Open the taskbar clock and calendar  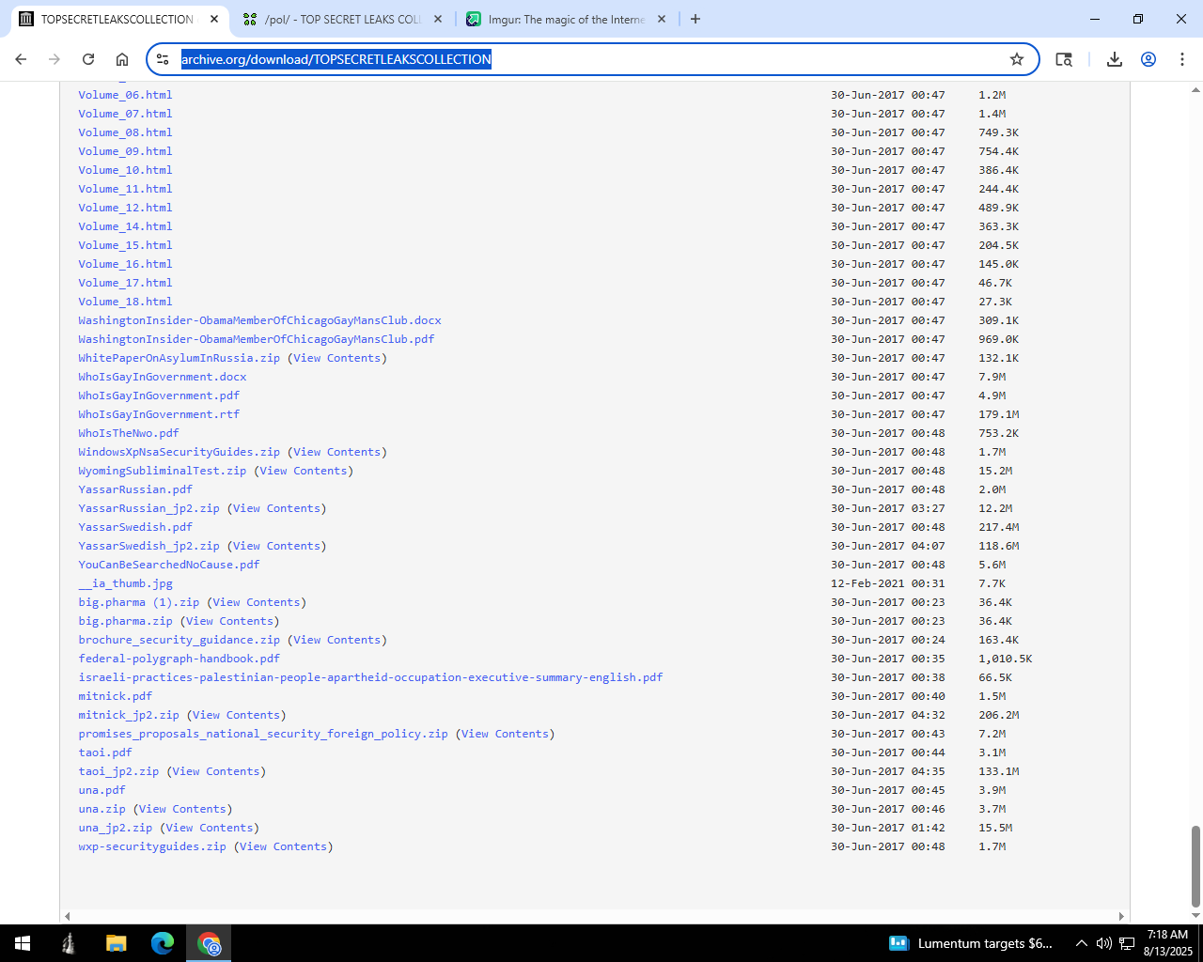pos(1167,943)
